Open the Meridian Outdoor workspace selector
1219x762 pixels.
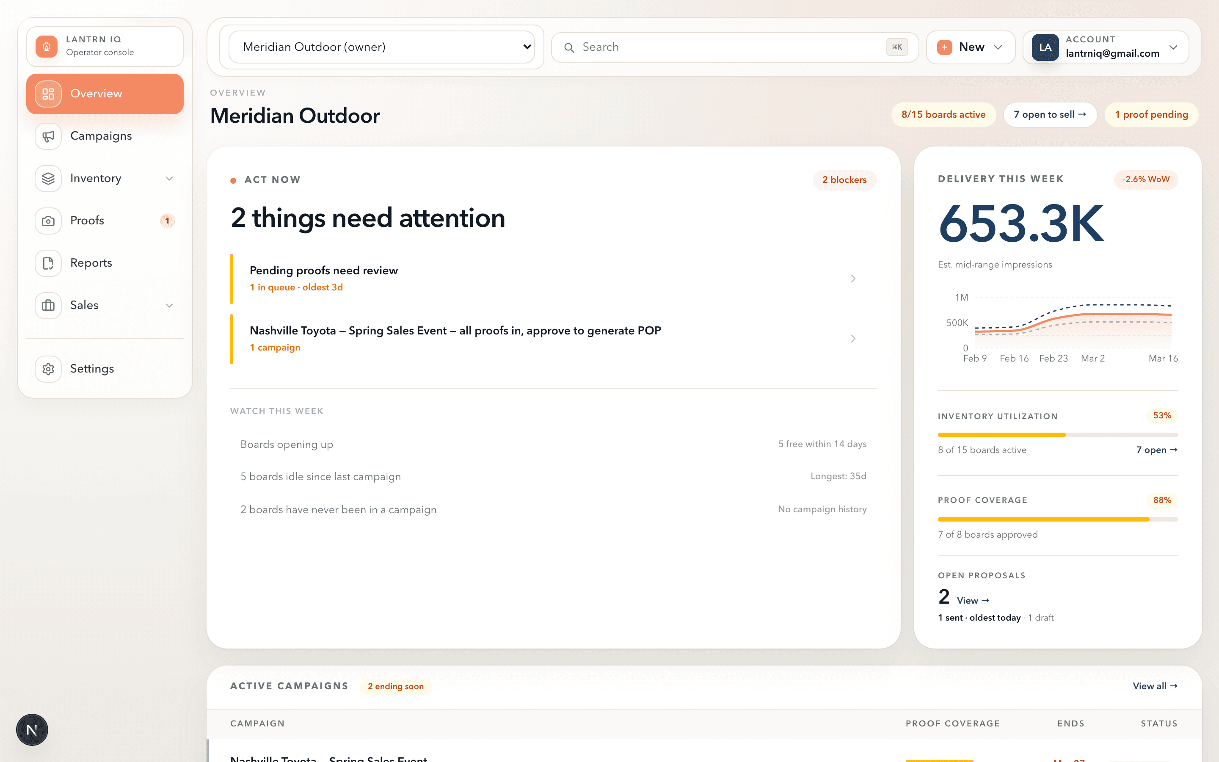tap(381, 47)
